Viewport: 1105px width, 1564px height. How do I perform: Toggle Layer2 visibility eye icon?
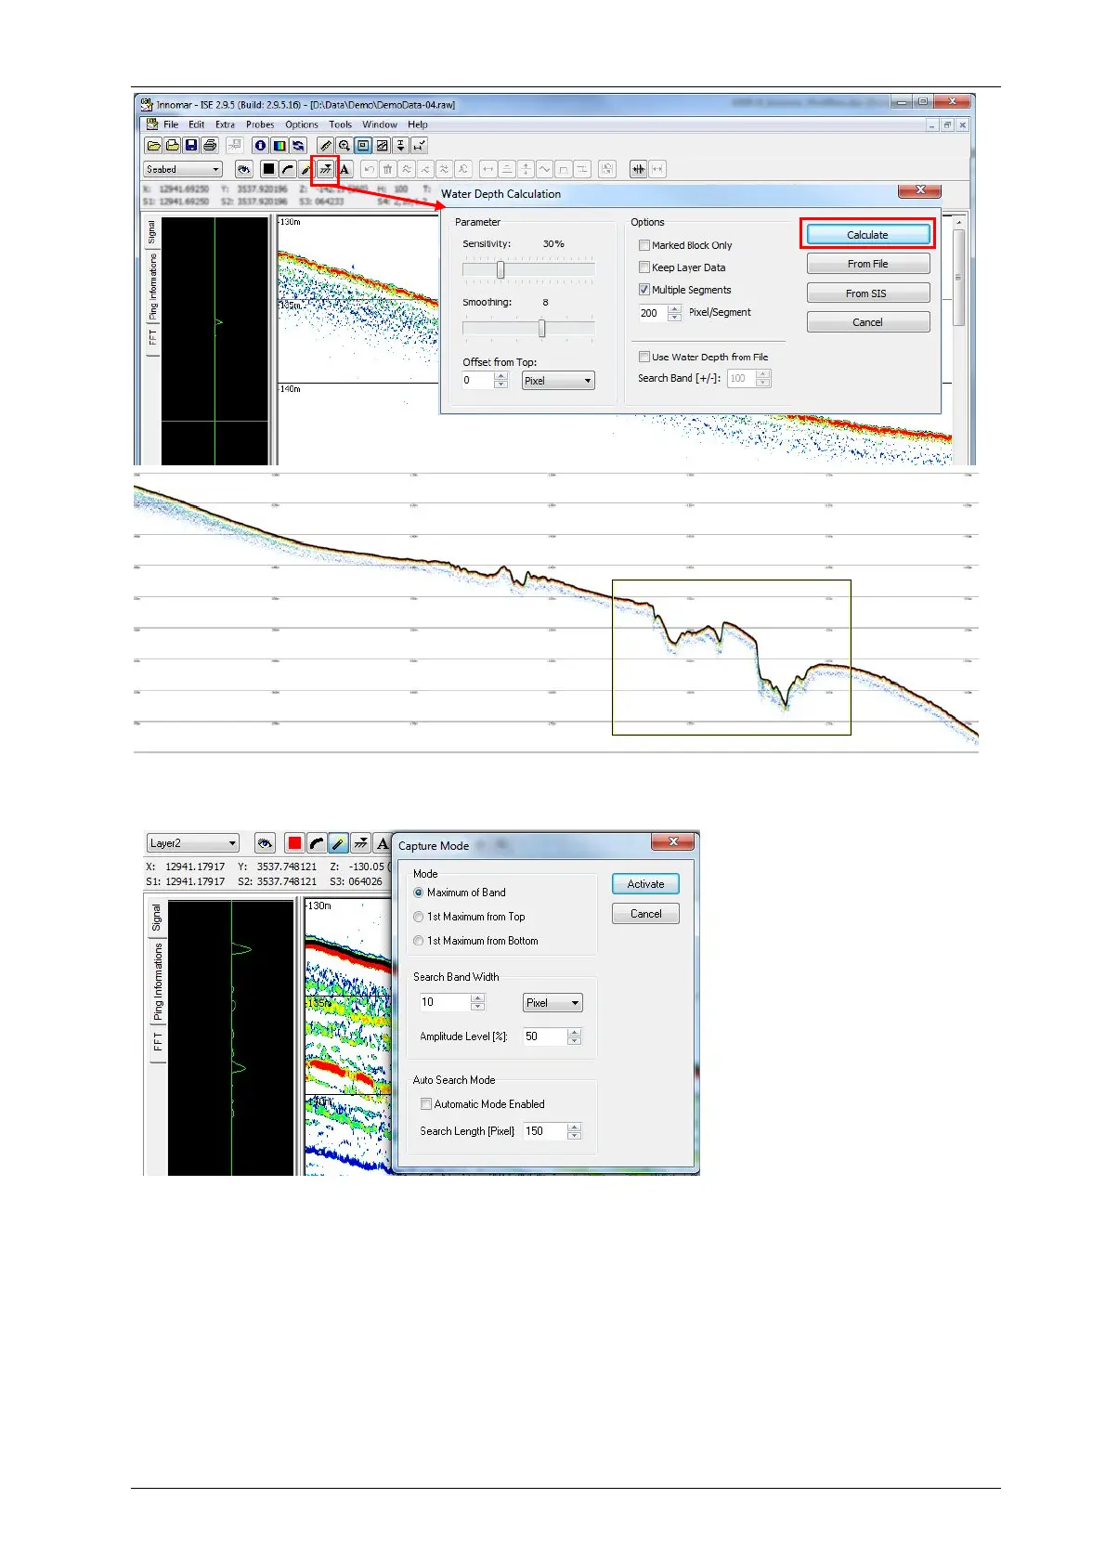pyautogui.click(x=266, y=843)
